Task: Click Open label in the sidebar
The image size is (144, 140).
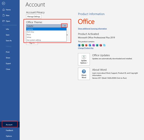Action: pyautogui.click(x=8, y=21)
